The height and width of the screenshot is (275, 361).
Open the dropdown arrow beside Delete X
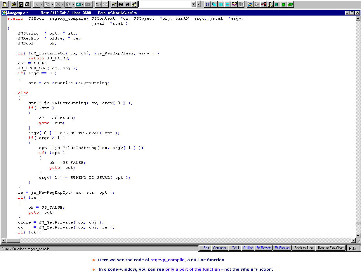coord(63,4)
